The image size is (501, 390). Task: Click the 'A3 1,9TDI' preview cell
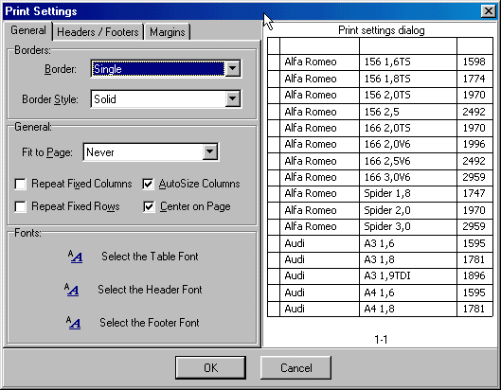click(408, 276)
